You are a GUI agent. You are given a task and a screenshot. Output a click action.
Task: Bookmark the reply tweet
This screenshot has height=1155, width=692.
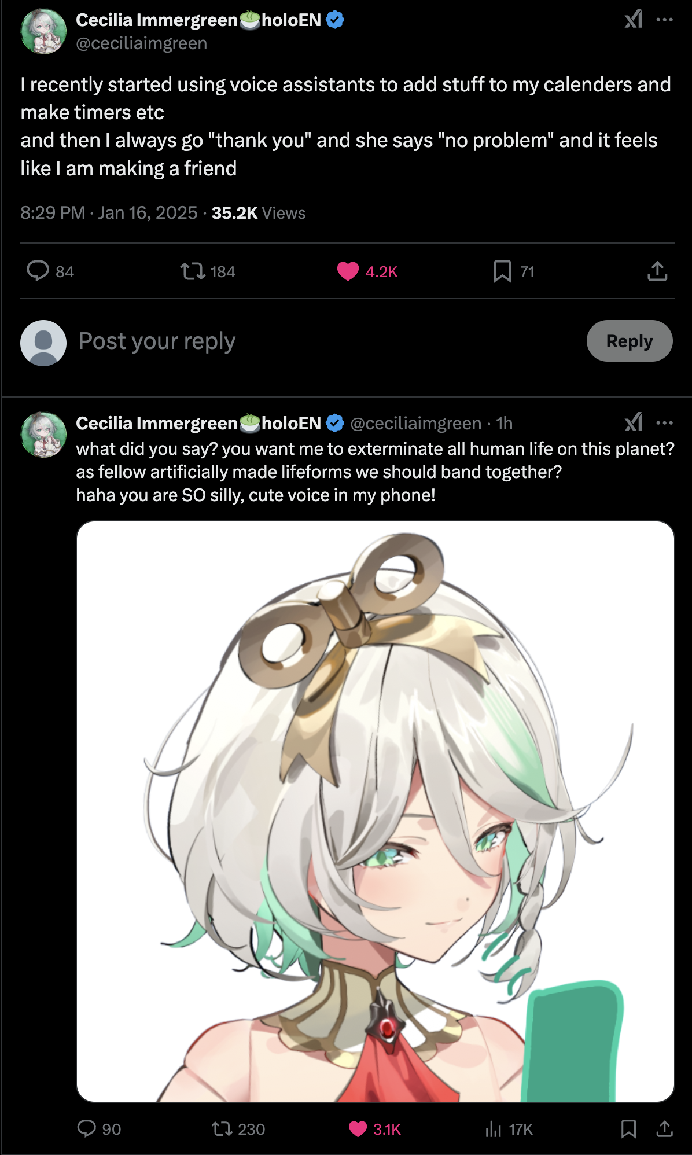point(628,1128)
